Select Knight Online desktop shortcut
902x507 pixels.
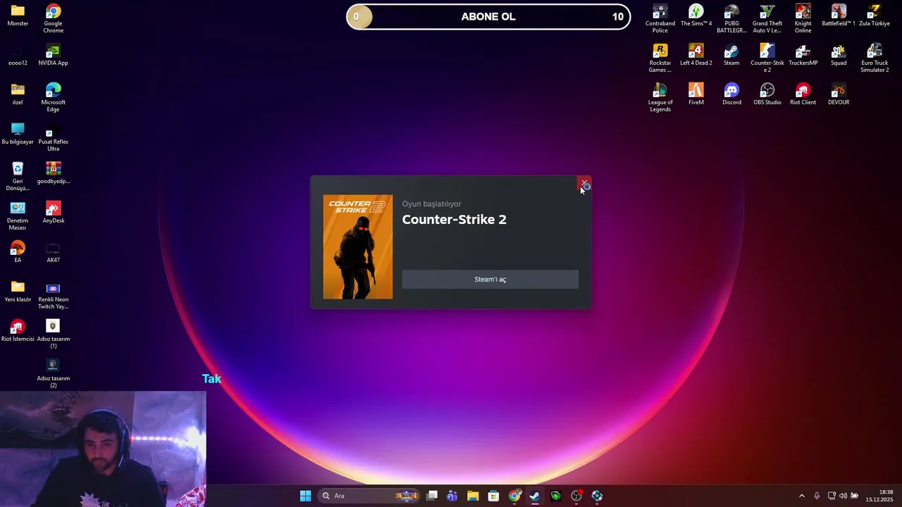point(803,18)
